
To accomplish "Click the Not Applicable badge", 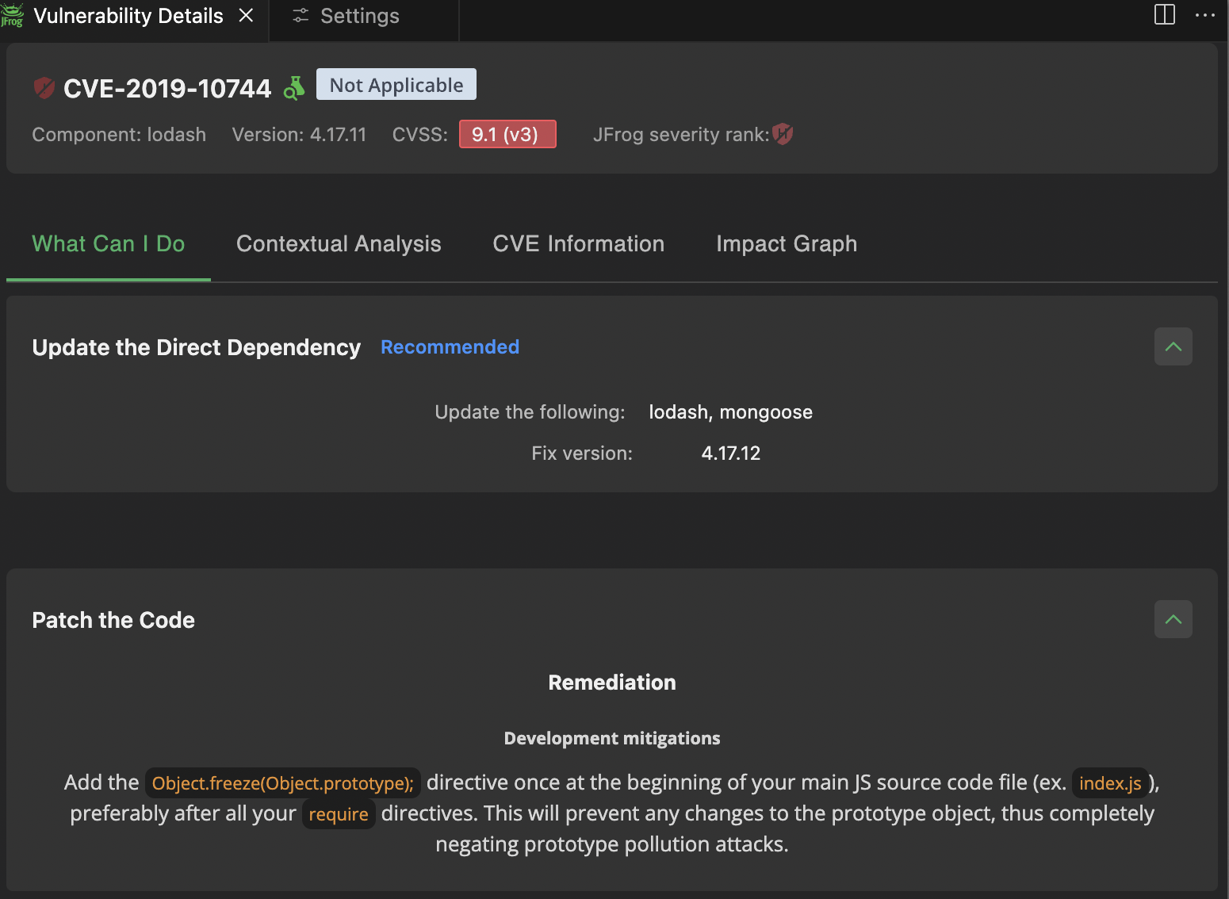I will tap(396, 85).
